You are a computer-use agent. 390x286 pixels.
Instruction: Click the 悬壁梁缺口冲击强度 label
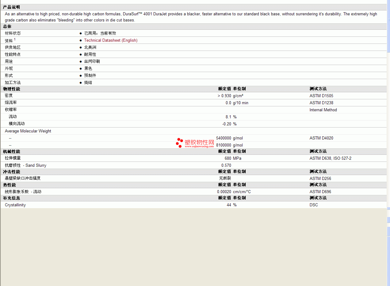23,178
